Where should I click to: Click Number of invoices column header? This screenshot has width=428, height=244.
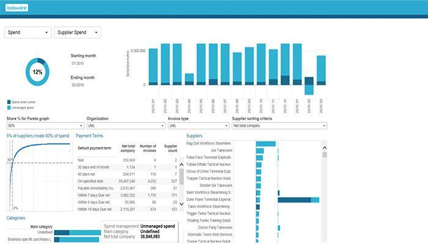click(148, 148)
